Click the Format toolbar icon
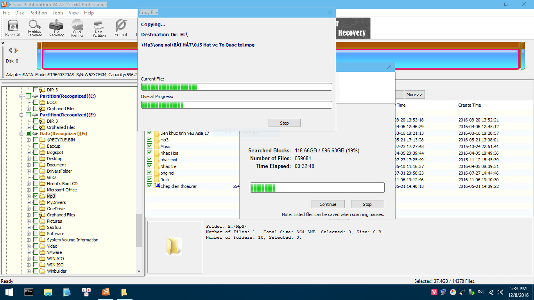Screen dimensions: 534x300 121,29
